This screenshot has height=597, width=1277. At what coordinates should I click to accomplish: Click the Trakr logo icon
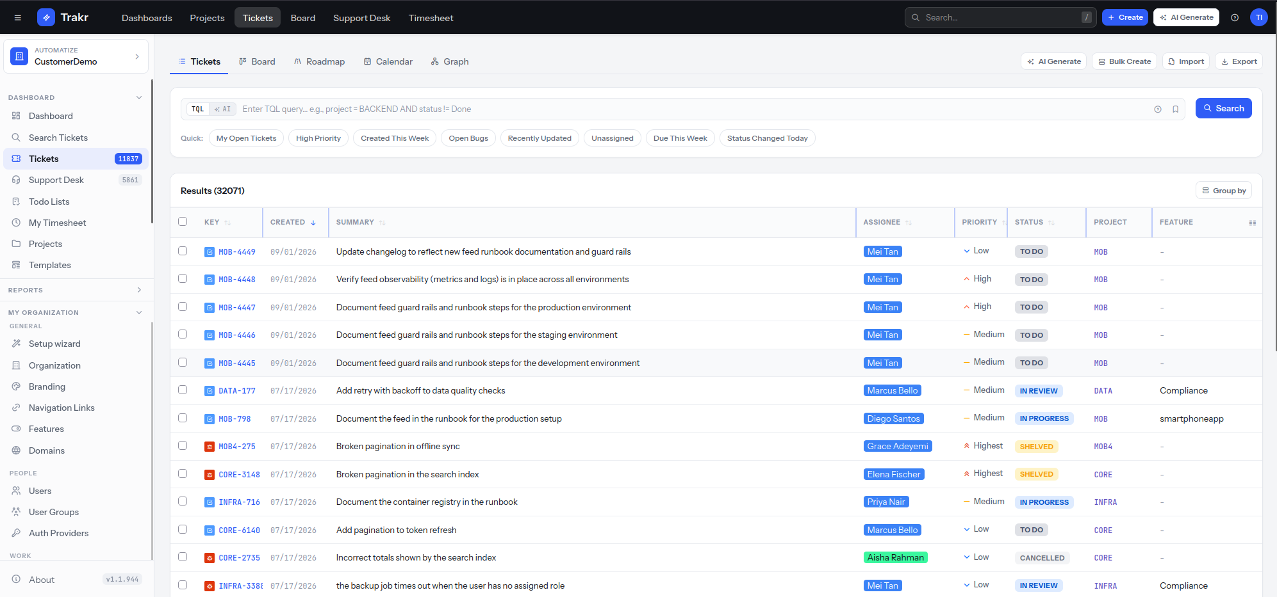tap(46, 17)
